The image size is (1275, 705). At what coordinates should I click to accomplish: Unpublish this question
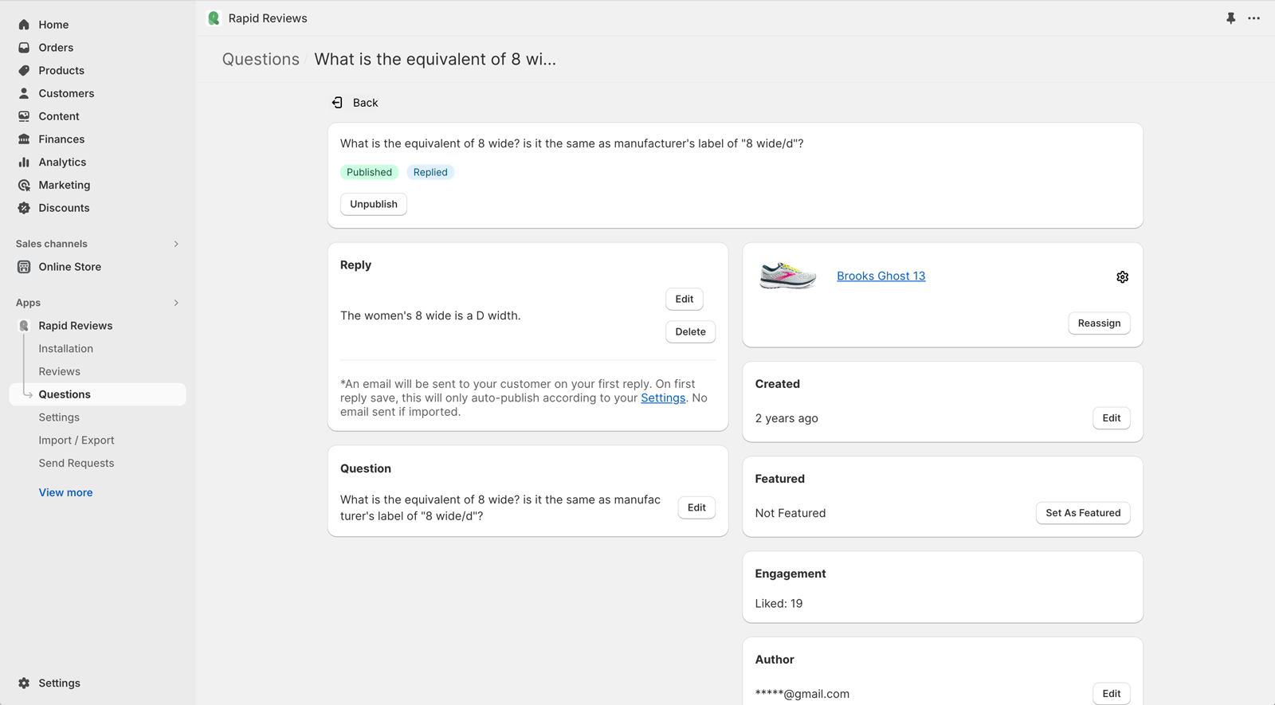point(373,204)
